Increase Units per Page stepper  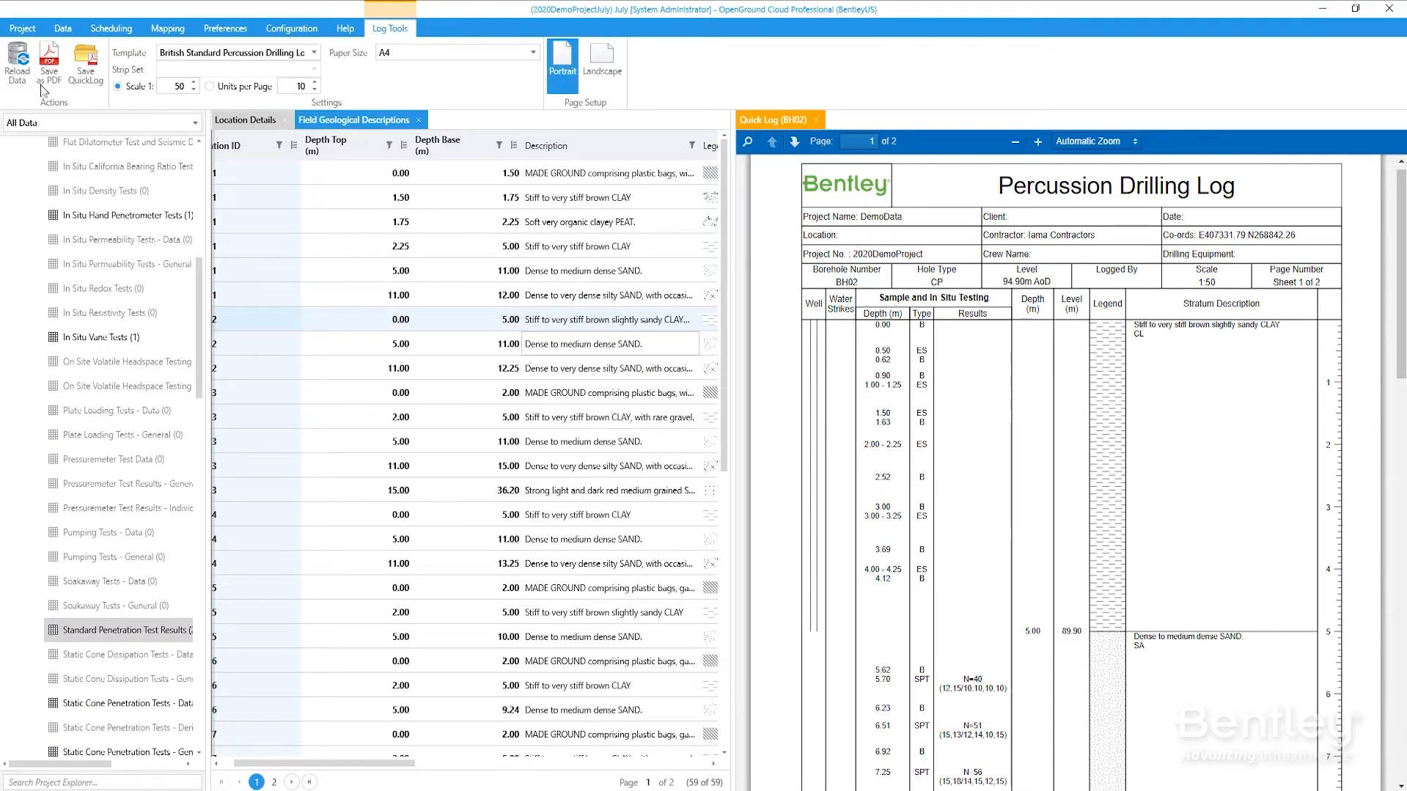[x=315, y=83]
